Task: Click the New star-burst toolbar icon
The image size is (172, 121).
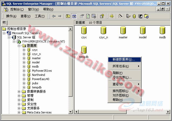Action: click(112, 16)
